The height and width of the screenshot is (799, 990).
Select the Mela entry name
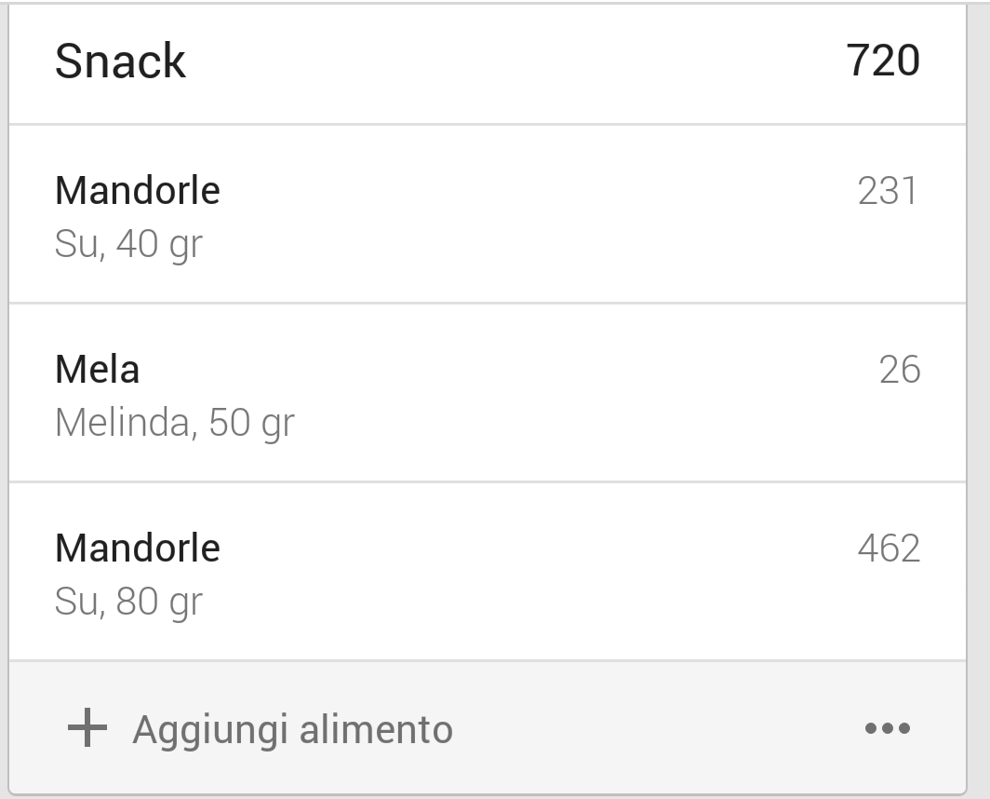tap(97, 369)
